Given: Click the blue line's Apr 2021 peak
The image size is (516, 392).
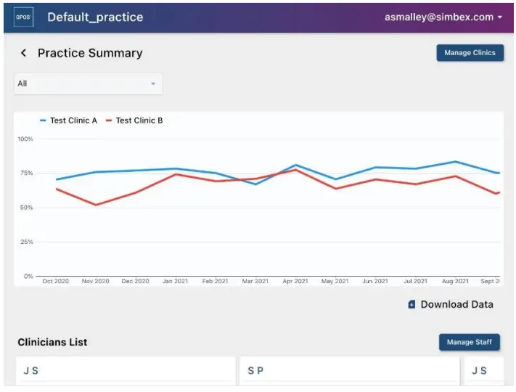Looking at the screenshot, I should click(296, 165).
